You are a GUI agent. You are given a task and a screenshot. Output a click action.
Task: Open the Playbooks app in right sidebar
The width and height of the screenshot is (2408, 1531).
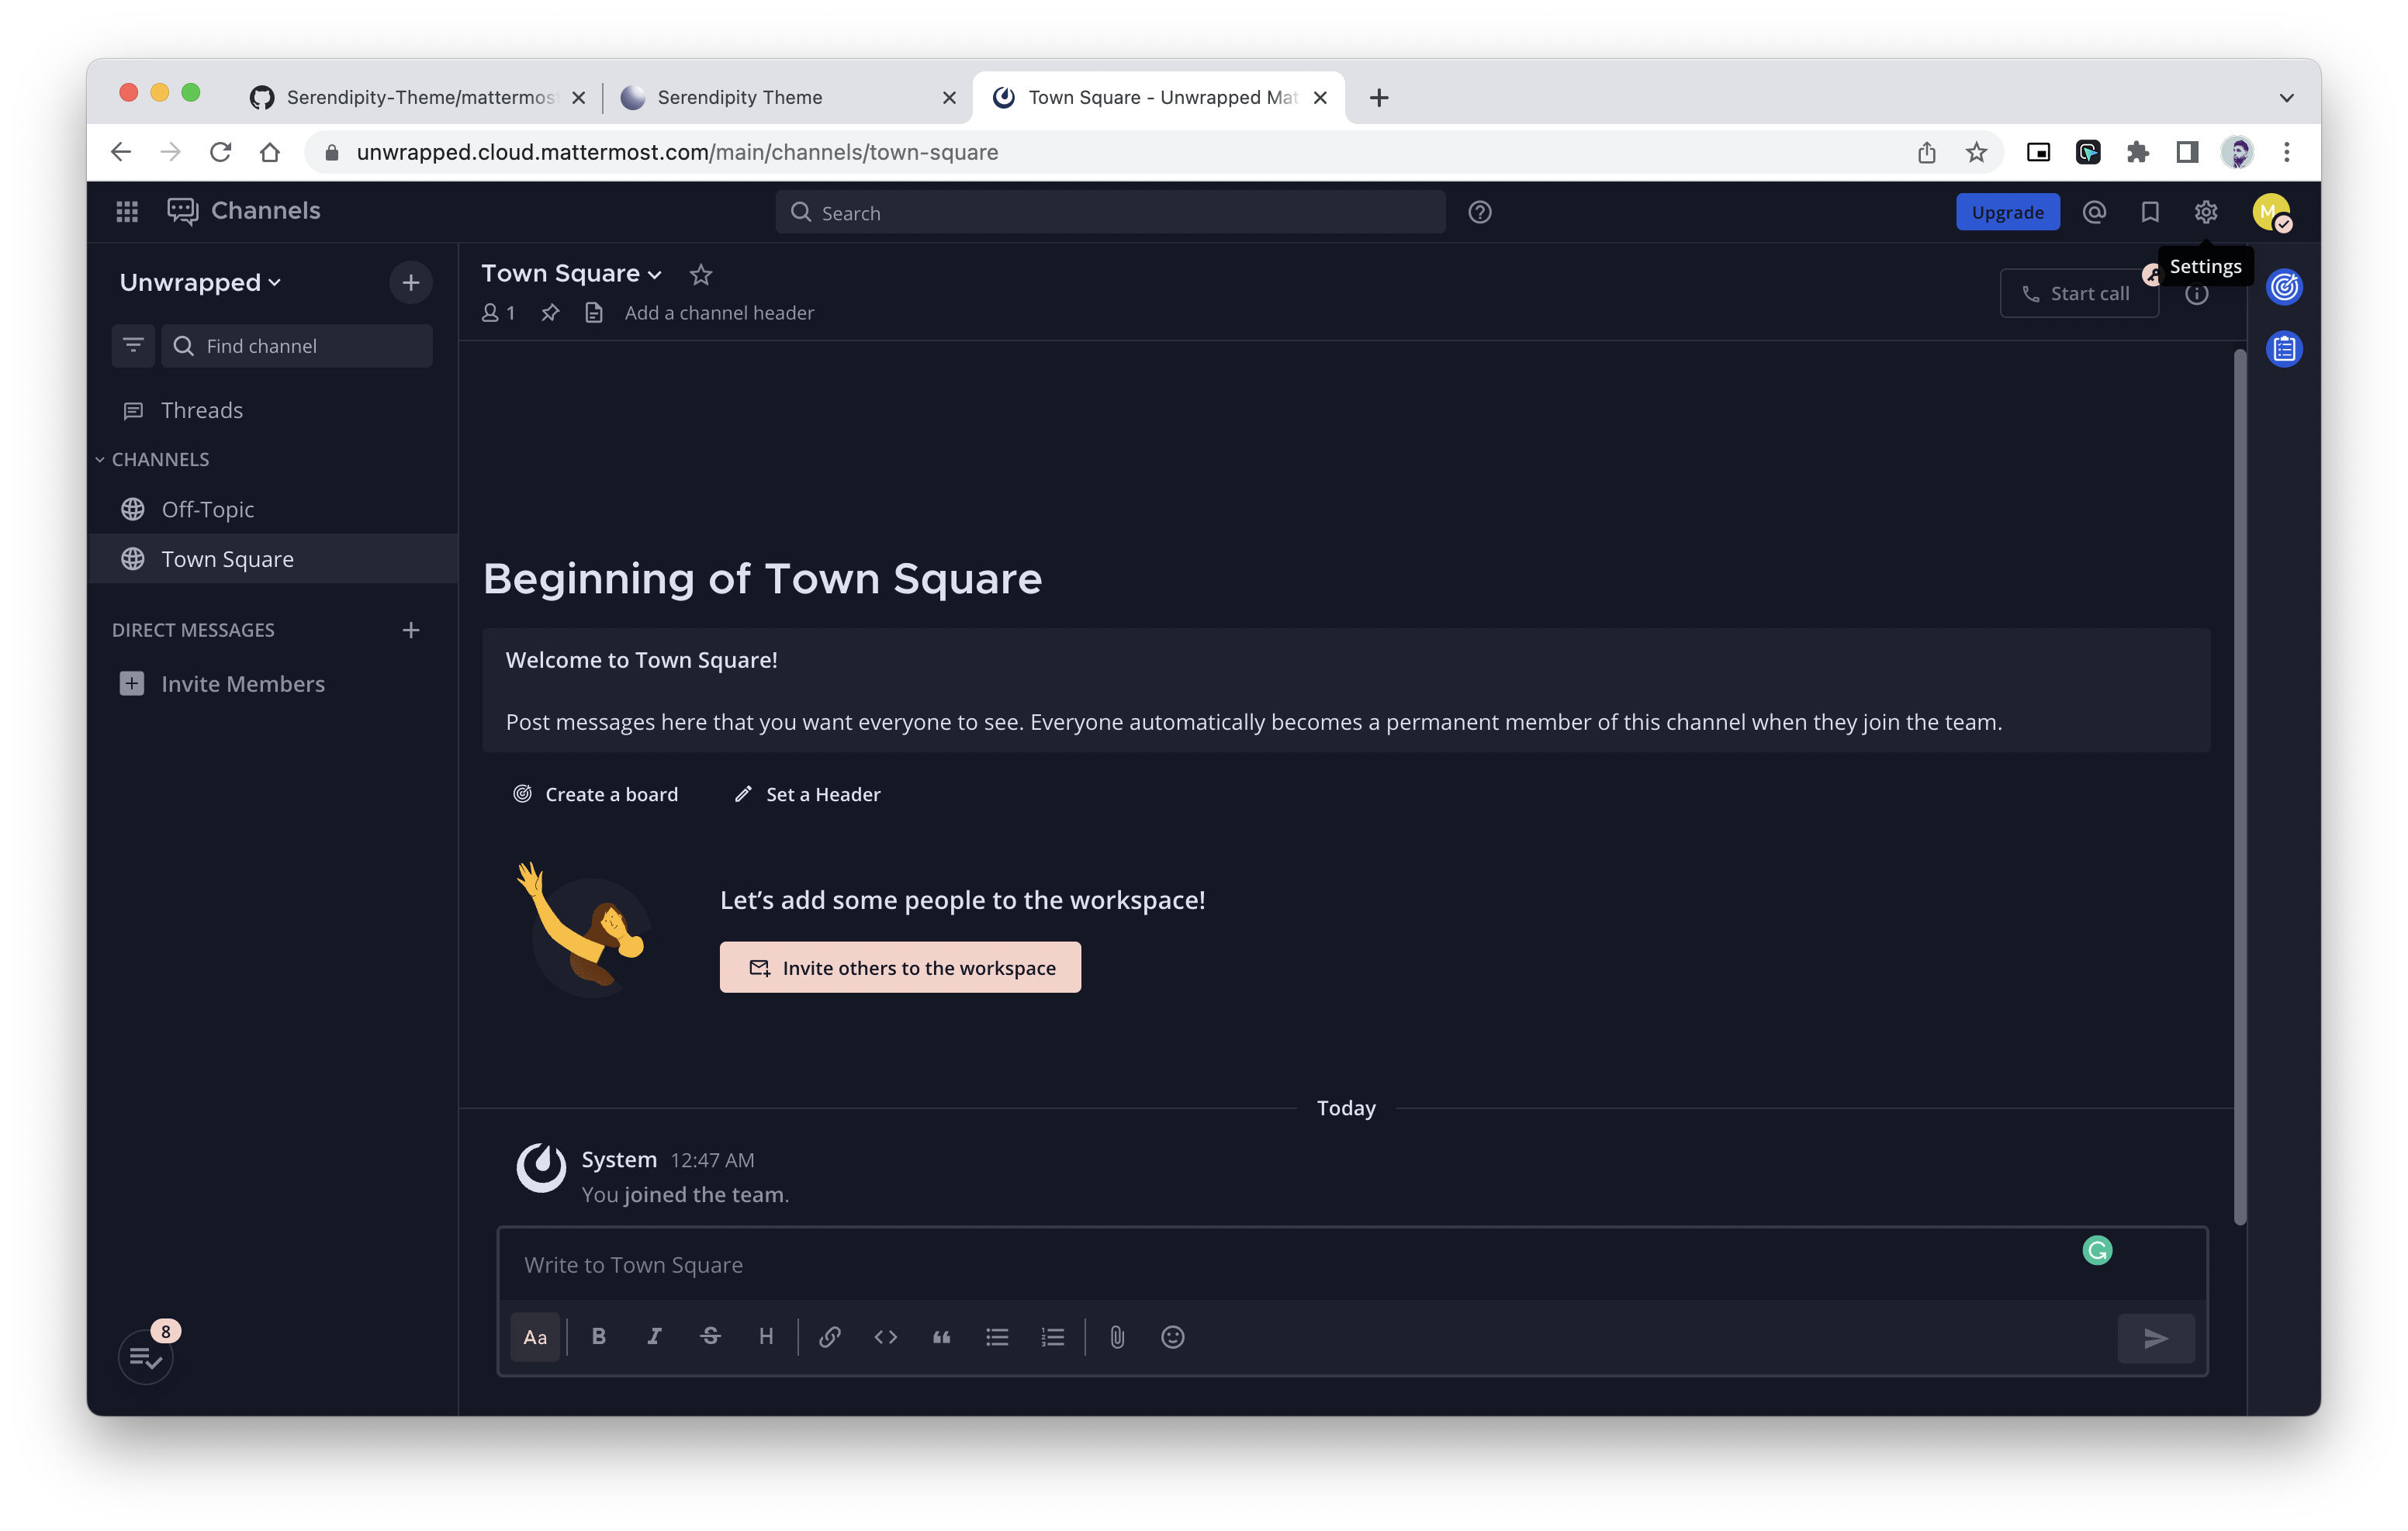tap(2285, 349)
